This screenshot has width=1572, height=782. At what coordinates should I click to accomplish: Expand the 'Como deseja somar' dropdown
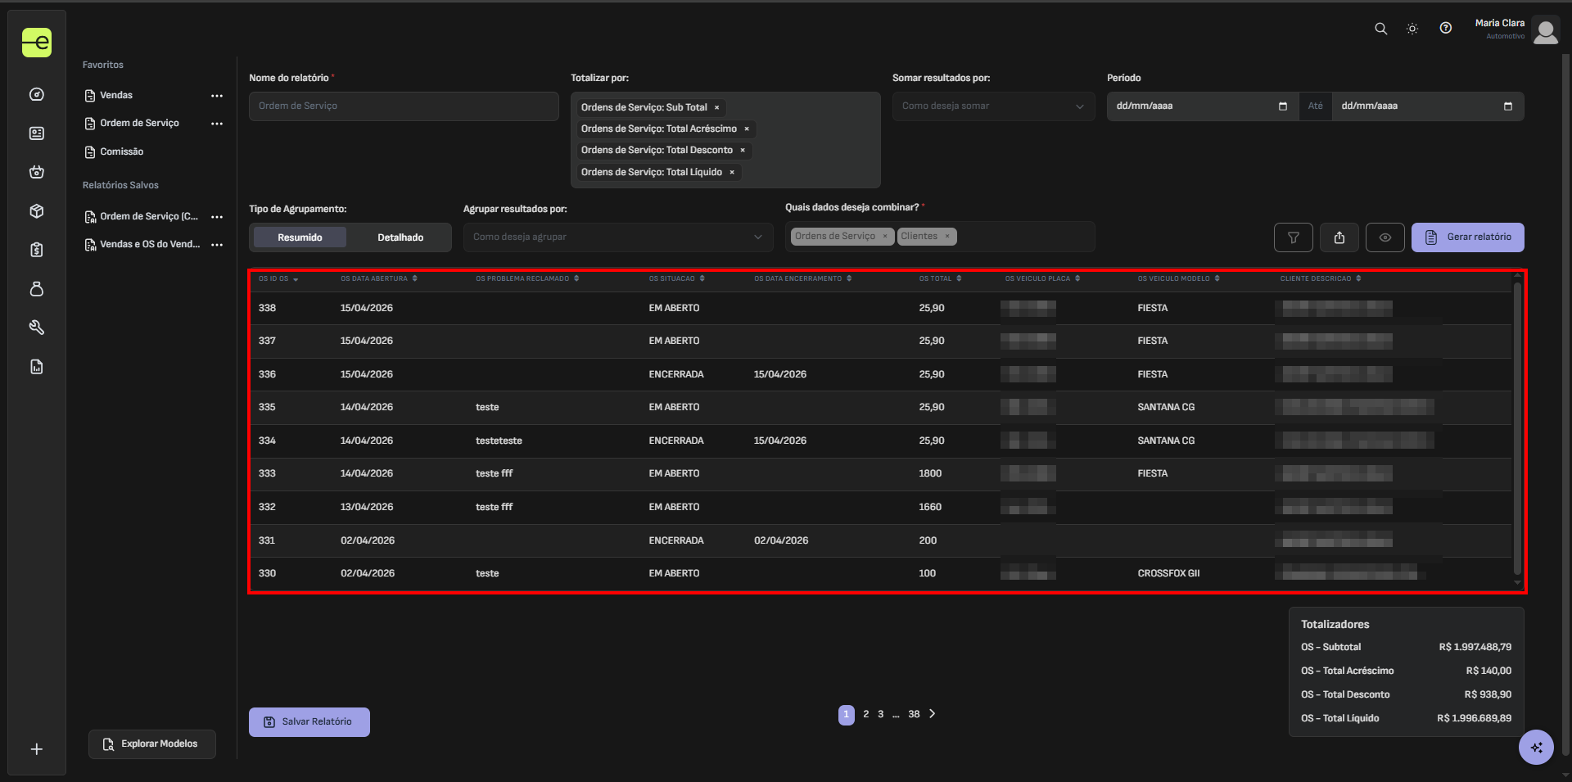coord(993,106)
